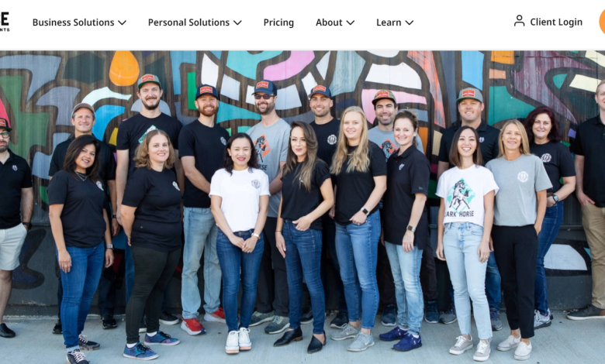Image resolution: width=605 pixels, height=364 pixels.
Task: Click the horse graphic on the gray t-shirt with sunglasses man
Action: click(262, 151)
